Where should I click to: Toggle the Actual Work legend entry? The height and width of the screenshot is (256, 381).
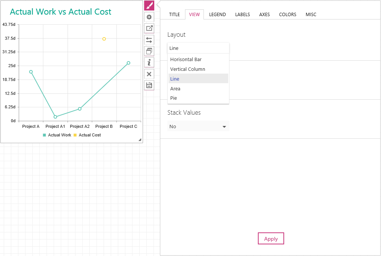57,135
